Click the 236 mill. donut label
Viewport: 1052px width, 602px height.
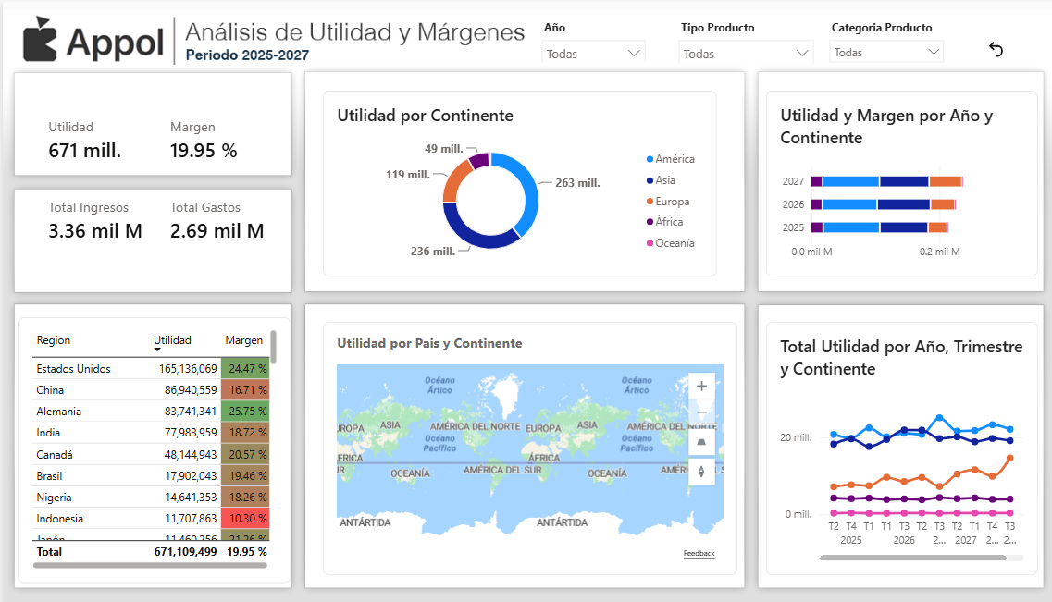tap(433, 251)
